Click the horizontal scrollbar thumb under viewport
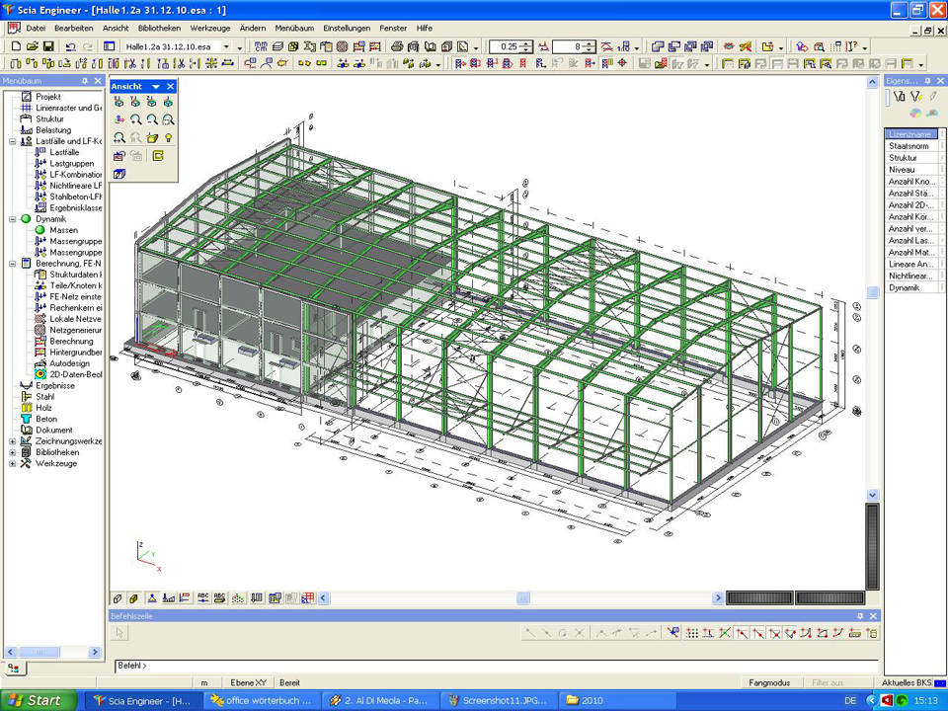948x711 pixels. tap(523, 598)
